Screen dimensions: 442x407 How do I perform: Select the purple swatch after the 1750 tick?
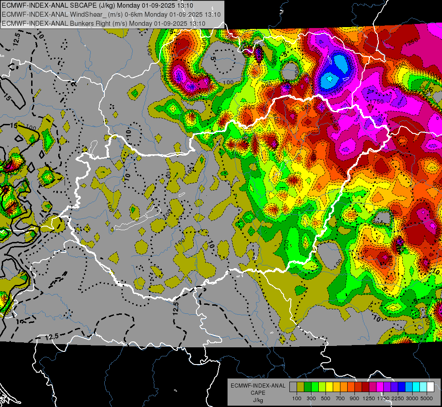(x=387, y=387)
